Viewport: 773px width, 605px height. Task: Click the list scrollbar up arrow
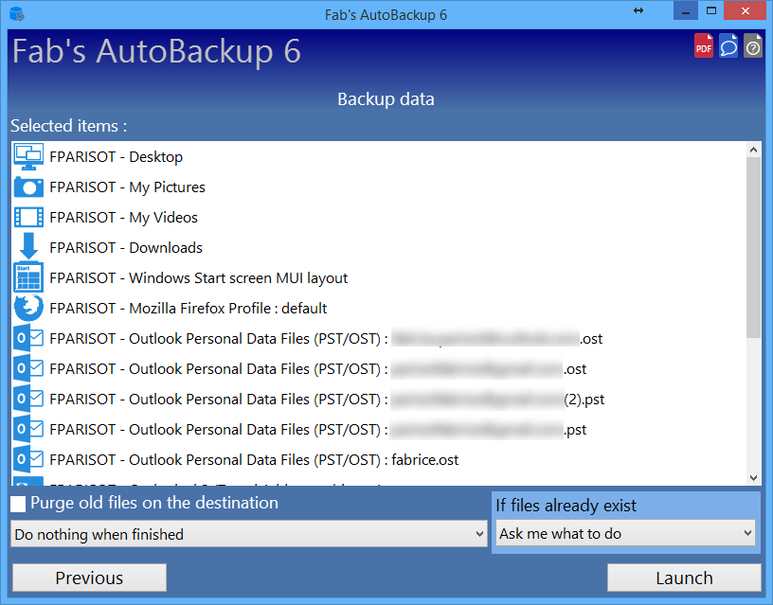click(x=753, y=150)
